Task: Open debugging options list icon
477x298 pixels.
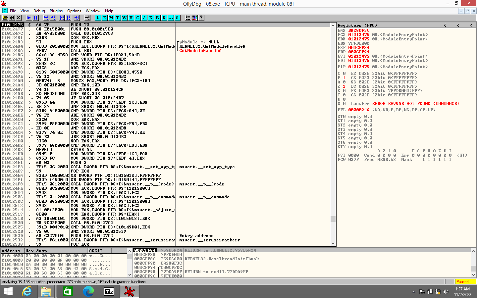Action: coord(188,18)
